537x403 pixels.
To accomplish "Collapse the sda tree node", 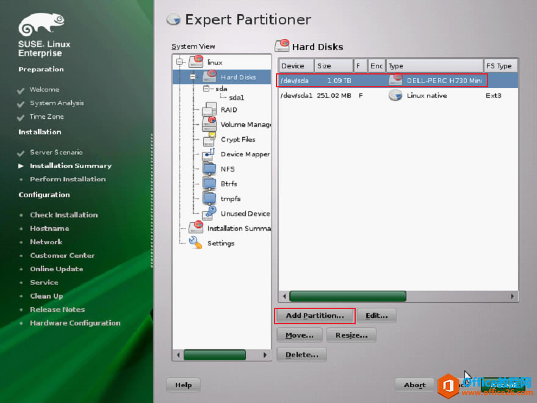I will (x=206, y=89).
